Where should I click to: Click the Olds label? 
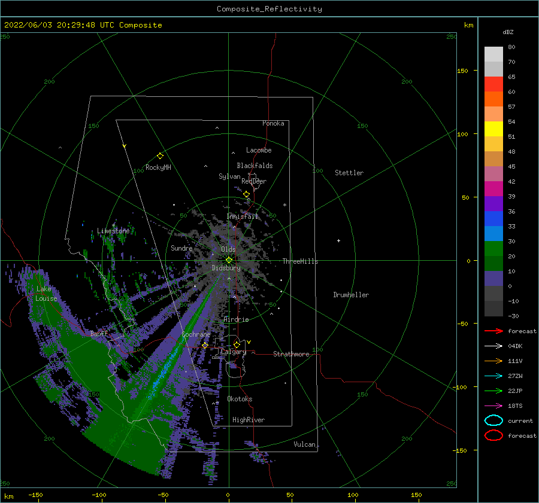(x=228, y=249)
